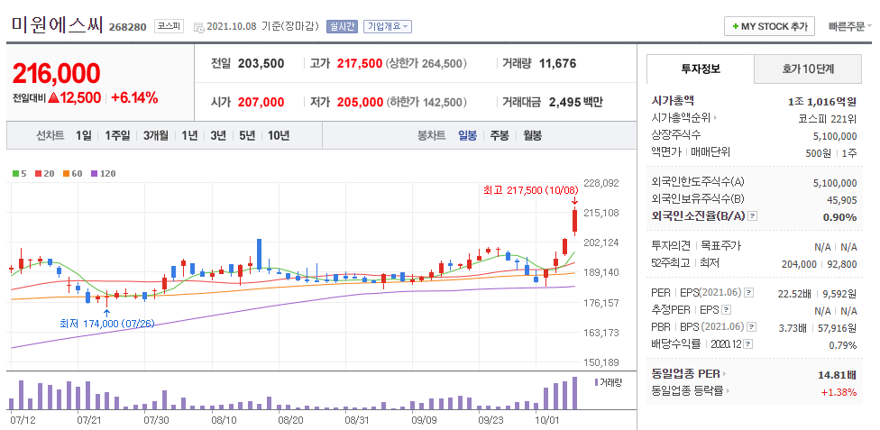880x430 pixels.
Task: Switch to the 투자정보 tab
Action: click(701, 69)
